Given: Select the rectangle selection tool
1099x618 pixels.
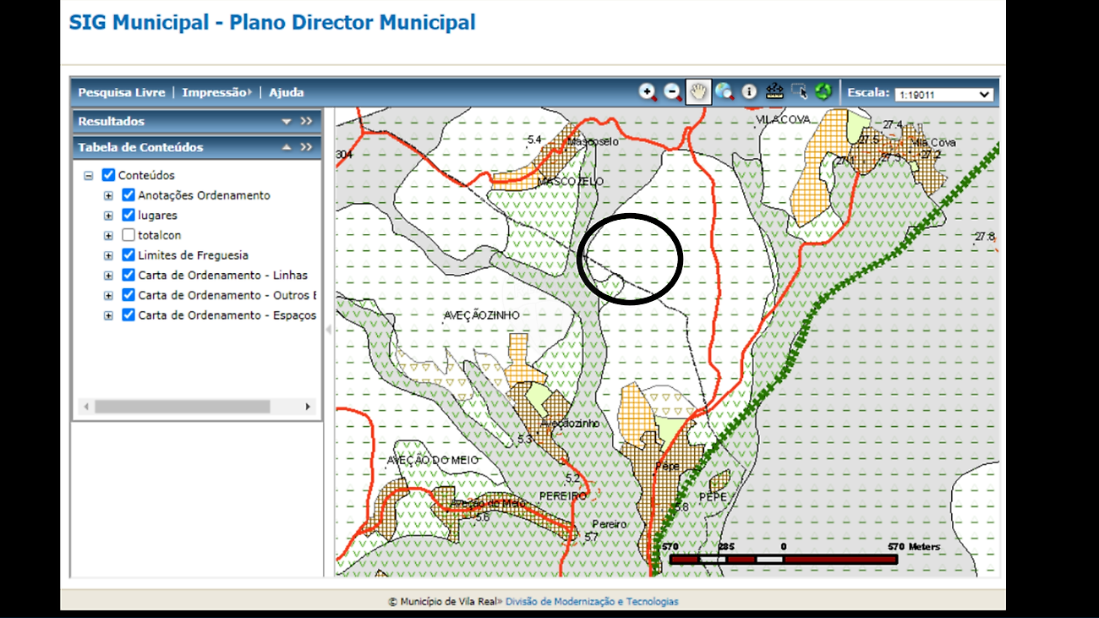Looking at the screenshot, I should (799, 92).
